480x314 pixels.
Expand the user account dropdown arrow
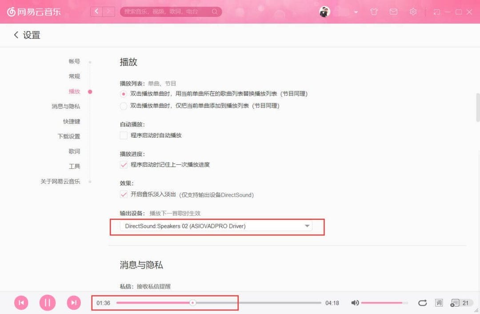point(356,12)
